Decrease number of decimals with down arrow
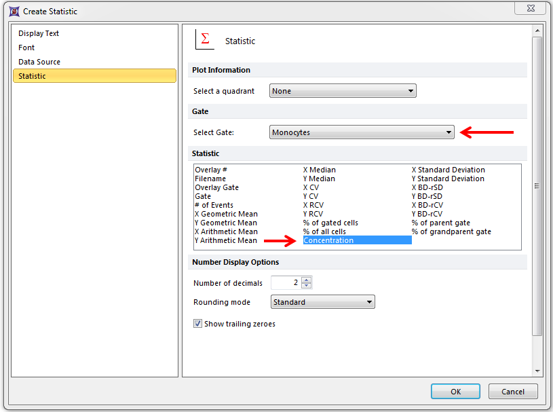553x412 pixels. point(307,286)
